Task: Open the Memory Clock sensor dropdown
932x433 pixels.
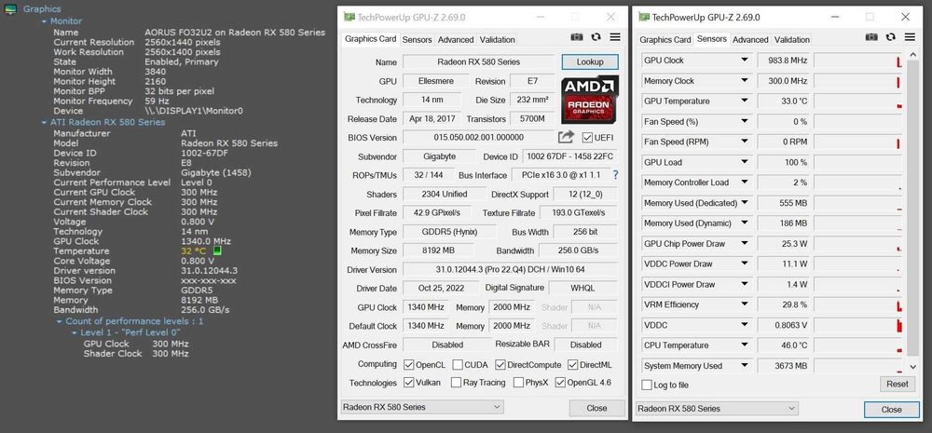Action: pyautogui.click(x=744, y=81)
